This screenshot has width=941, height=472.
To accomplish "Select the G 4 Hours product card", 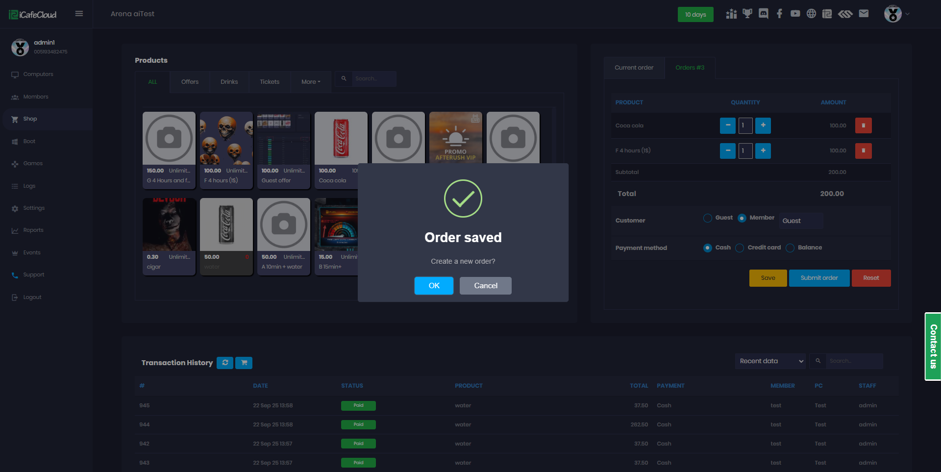I will [x=169, y=150].
